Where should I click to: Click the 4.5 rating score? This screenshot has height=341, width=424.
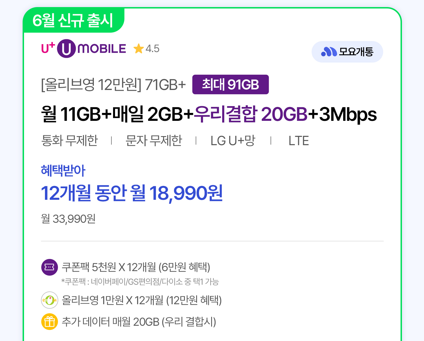[152, 49]
